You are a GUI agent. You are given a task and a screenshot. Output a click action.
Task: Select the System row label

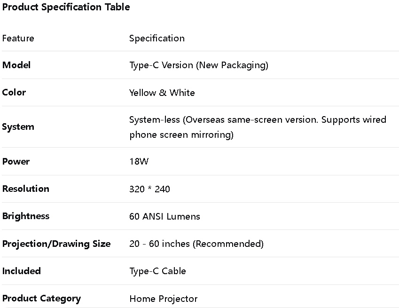[18, 127]
